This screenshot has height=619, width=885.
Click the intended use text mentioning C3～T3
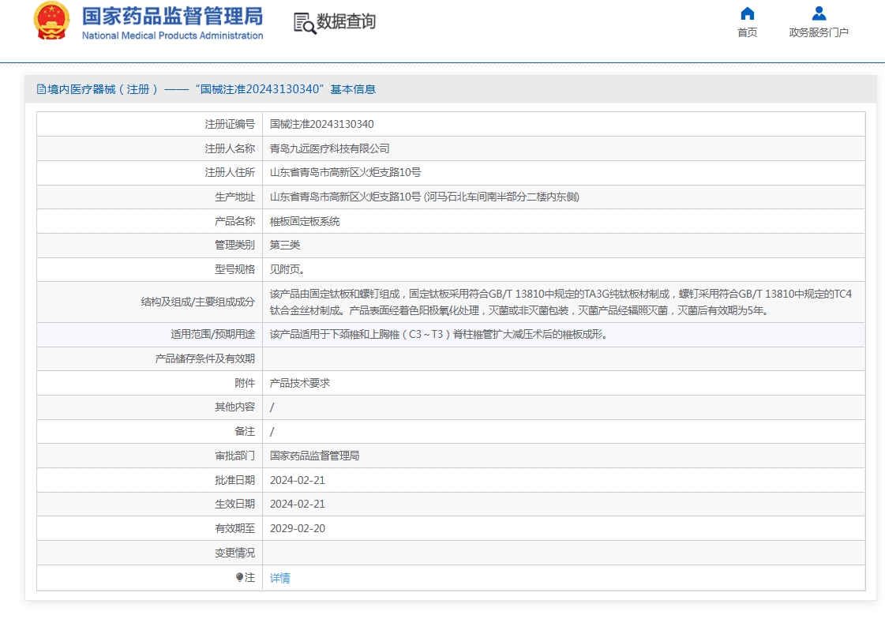[x=438, y=334]
